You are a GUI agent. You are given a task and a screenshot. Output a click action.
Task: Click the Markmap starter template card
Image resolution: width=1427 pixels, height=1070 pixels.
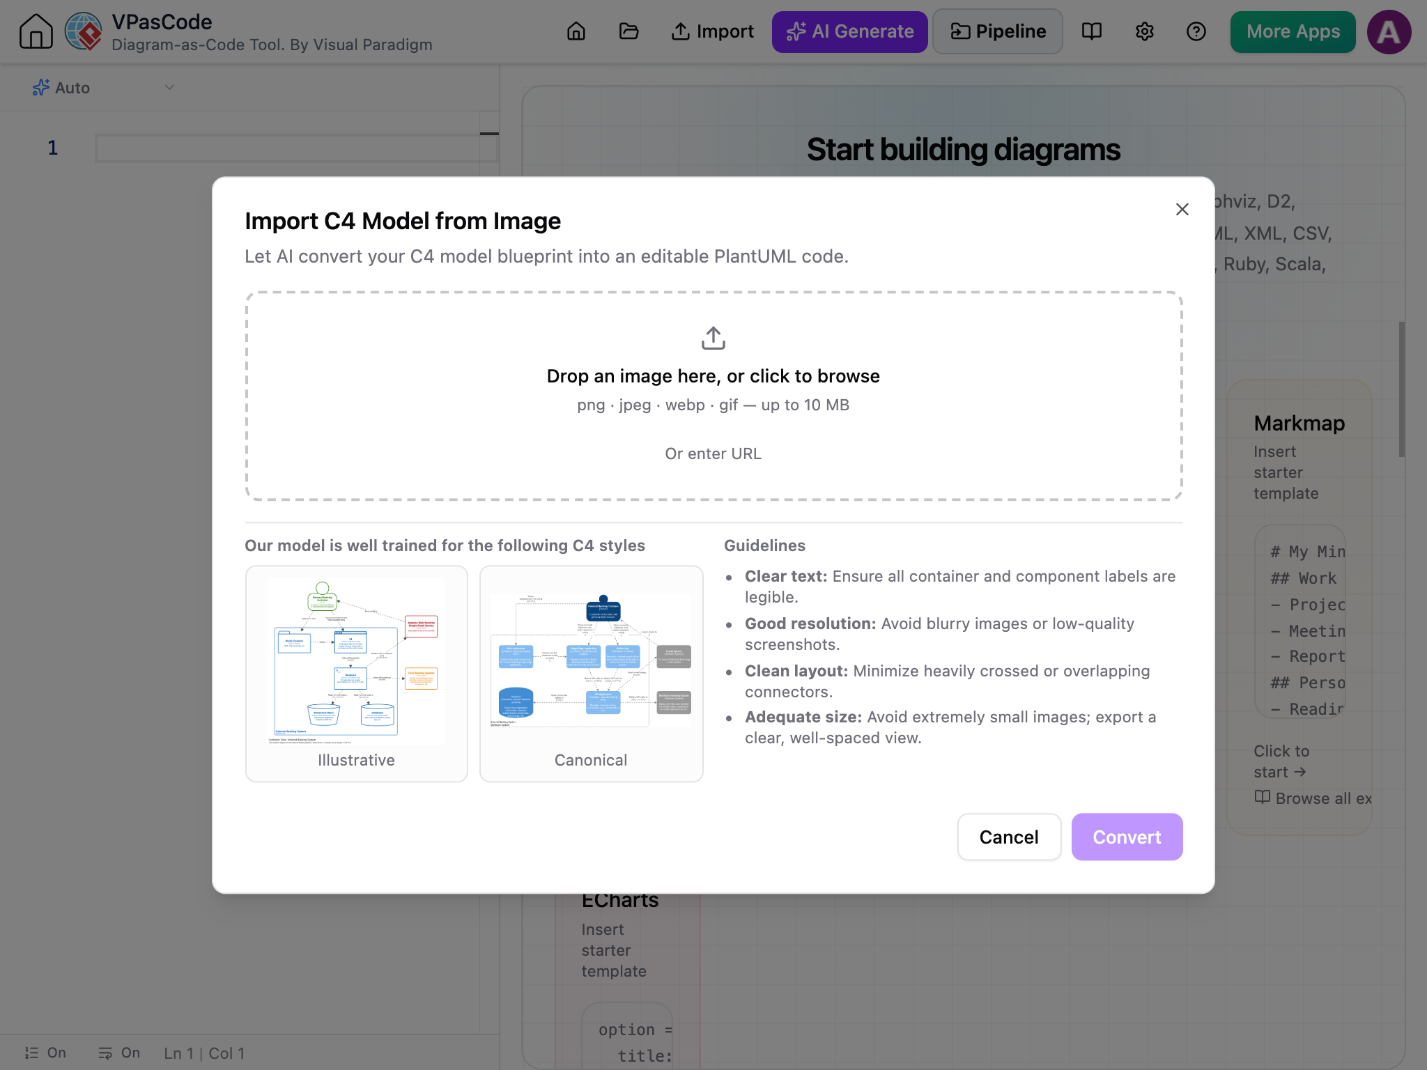click(1299, 606)
